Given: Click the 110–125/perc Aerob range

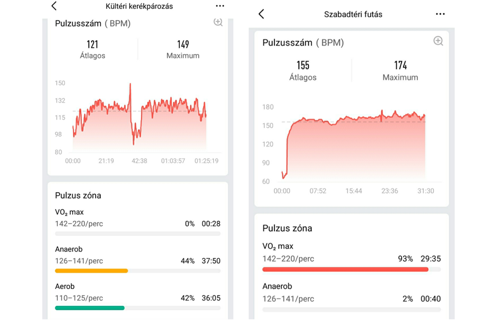Looking at the screenshot, I should pos(79,298).
